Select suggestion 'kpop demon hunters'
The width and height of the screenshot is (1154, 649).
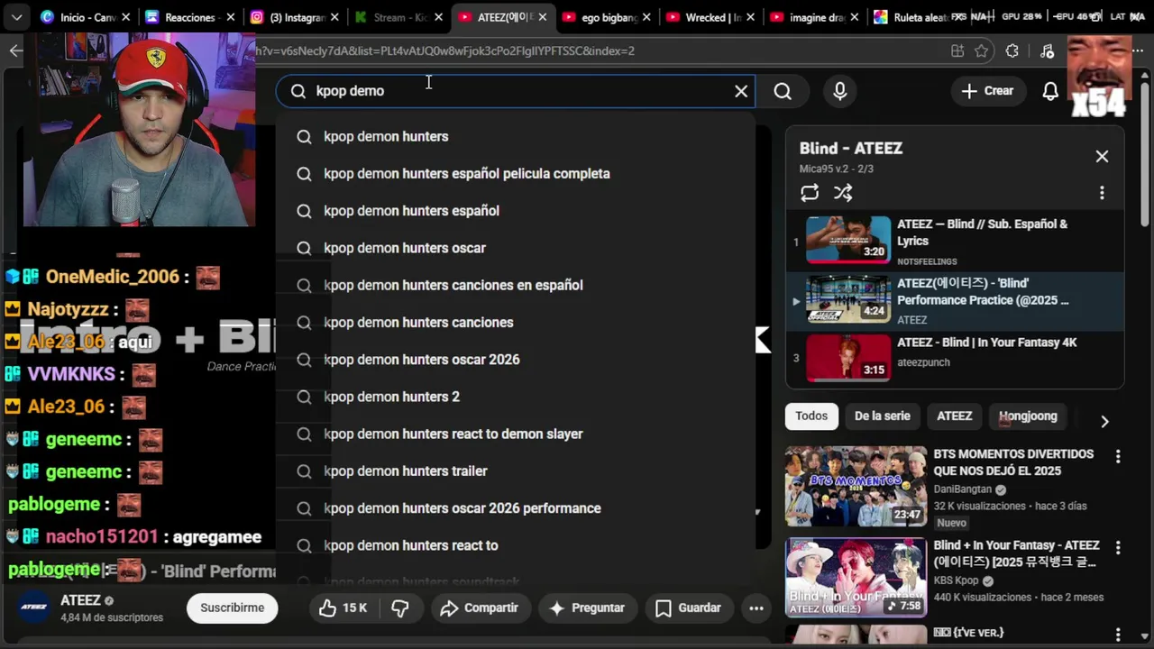pos(515,136)
